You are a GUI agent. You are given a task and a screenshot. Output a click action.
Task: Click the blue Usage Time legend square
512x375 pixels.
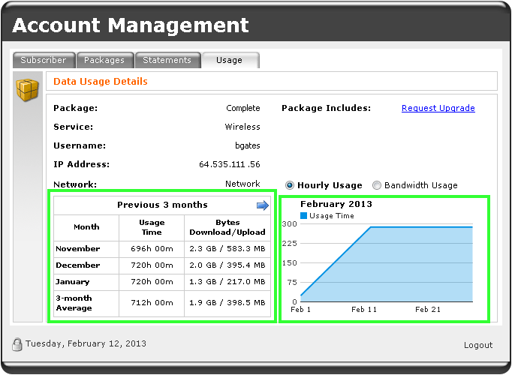(x=304, y=215)
